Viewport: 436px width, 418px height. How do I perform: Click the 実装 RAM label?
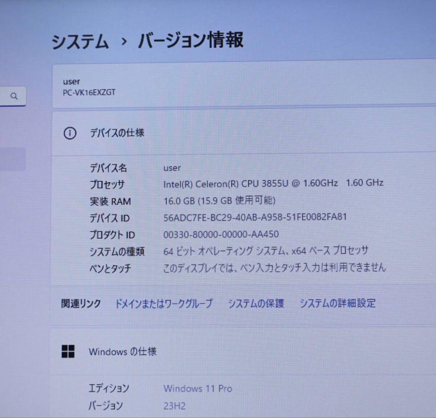pyautogui.click(x=110, y=202)
